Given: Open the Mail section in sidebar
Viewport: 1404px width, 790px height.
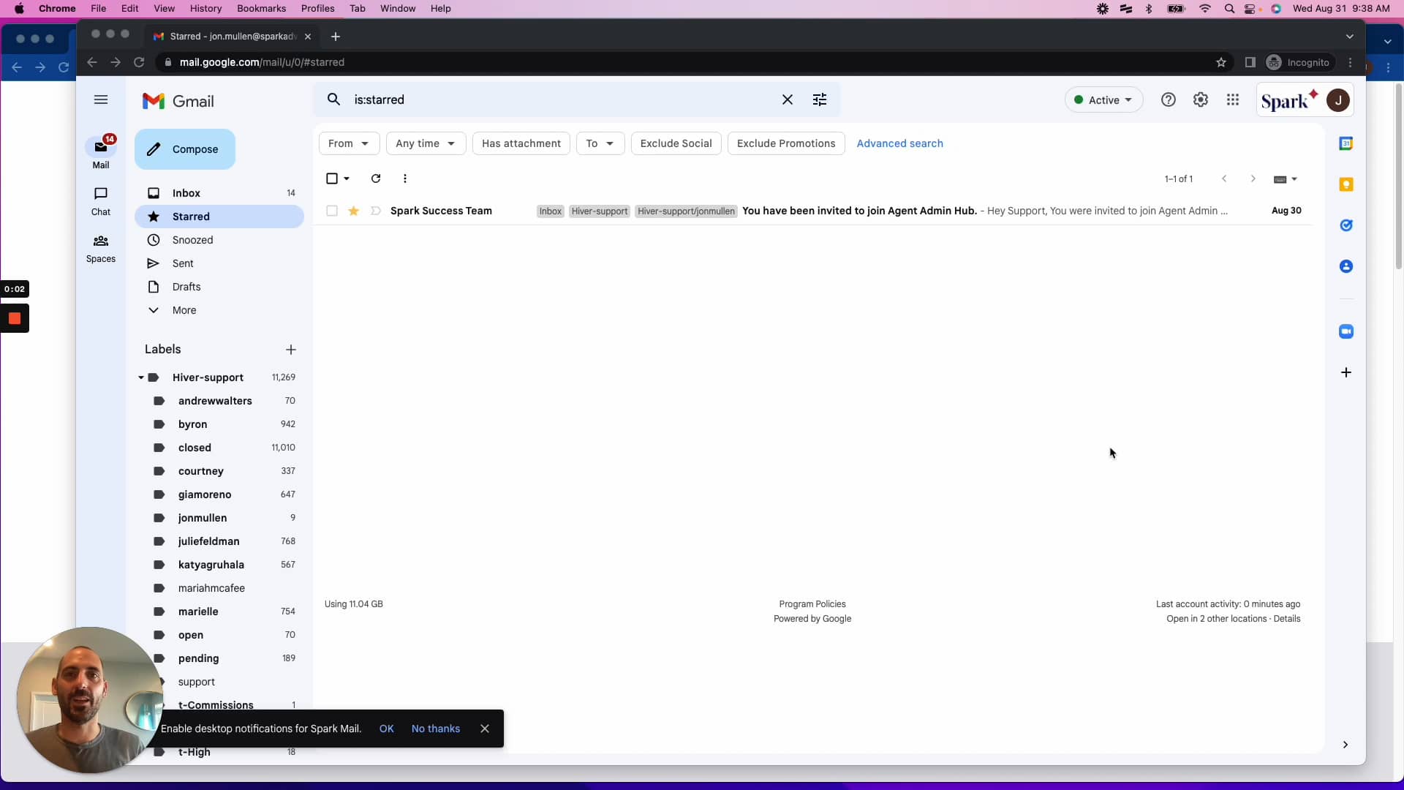Looking at the screenshot, I should (x=101, y=153).
